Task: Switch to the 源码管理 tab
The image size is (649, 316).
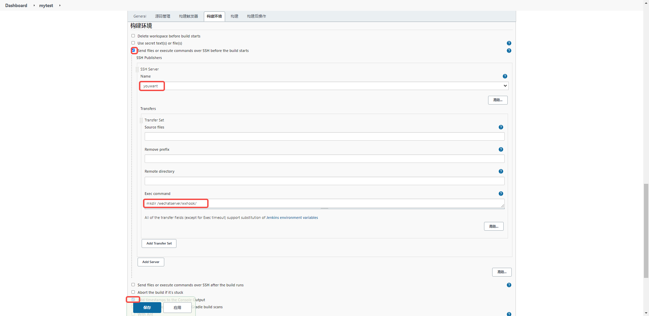Action: point(163,16)
